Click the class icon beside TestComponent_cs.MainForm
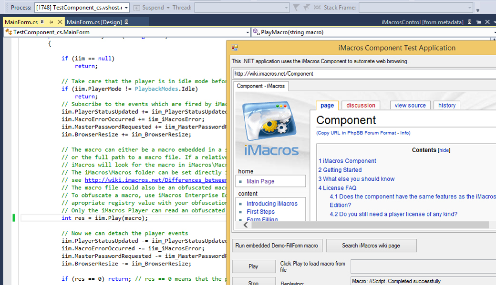This screenshot has height=285, width=496. 9,32
